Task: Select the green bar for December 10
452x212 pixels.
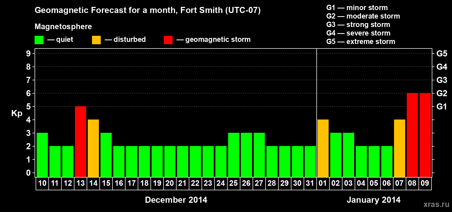Action: click(x=42, y=155)
